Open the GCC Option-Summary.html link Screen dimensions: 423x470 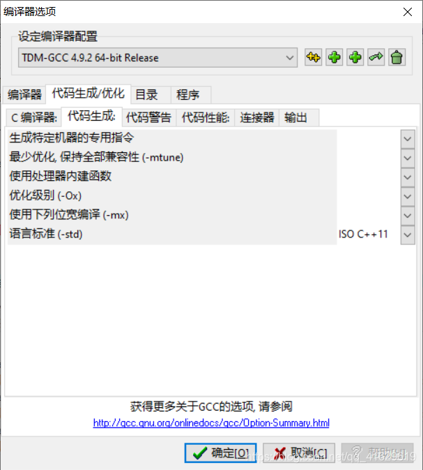211,423
